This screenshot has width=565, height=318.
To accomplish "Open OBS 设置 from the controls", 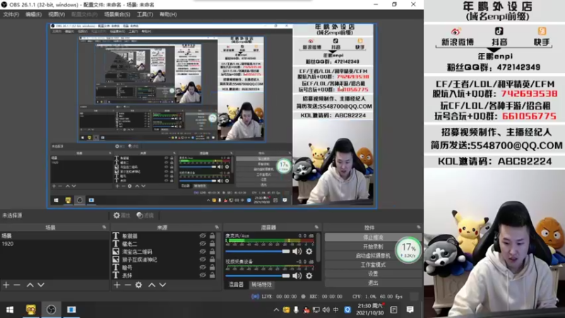I will (x=373, y=273).
